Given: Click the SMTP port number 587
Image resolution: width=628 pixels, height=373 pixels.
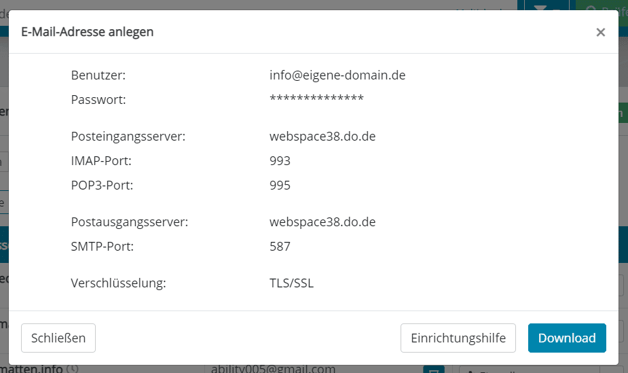Looking at the screenshot, I should coord(280,247).
